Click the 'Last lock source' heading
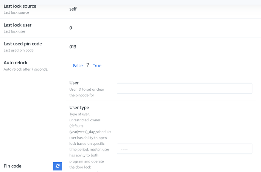The height and width of the screenshot is (172, 261). (20, 6)
